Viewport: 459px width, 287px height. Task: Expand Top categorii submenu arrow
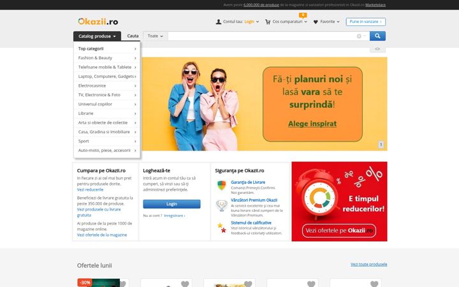pos(135,49)
